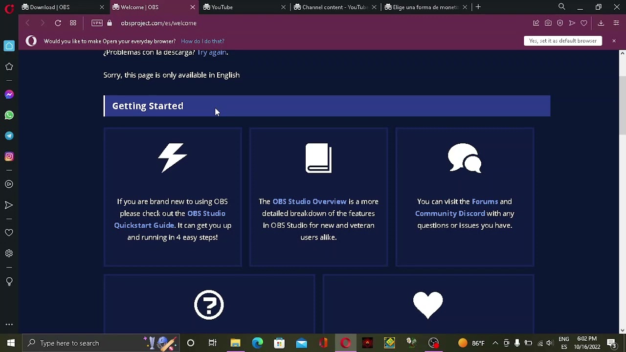626x352 pixels.
Task: Open sidebar heart bookmarks panel
Action: click(9, 233)
